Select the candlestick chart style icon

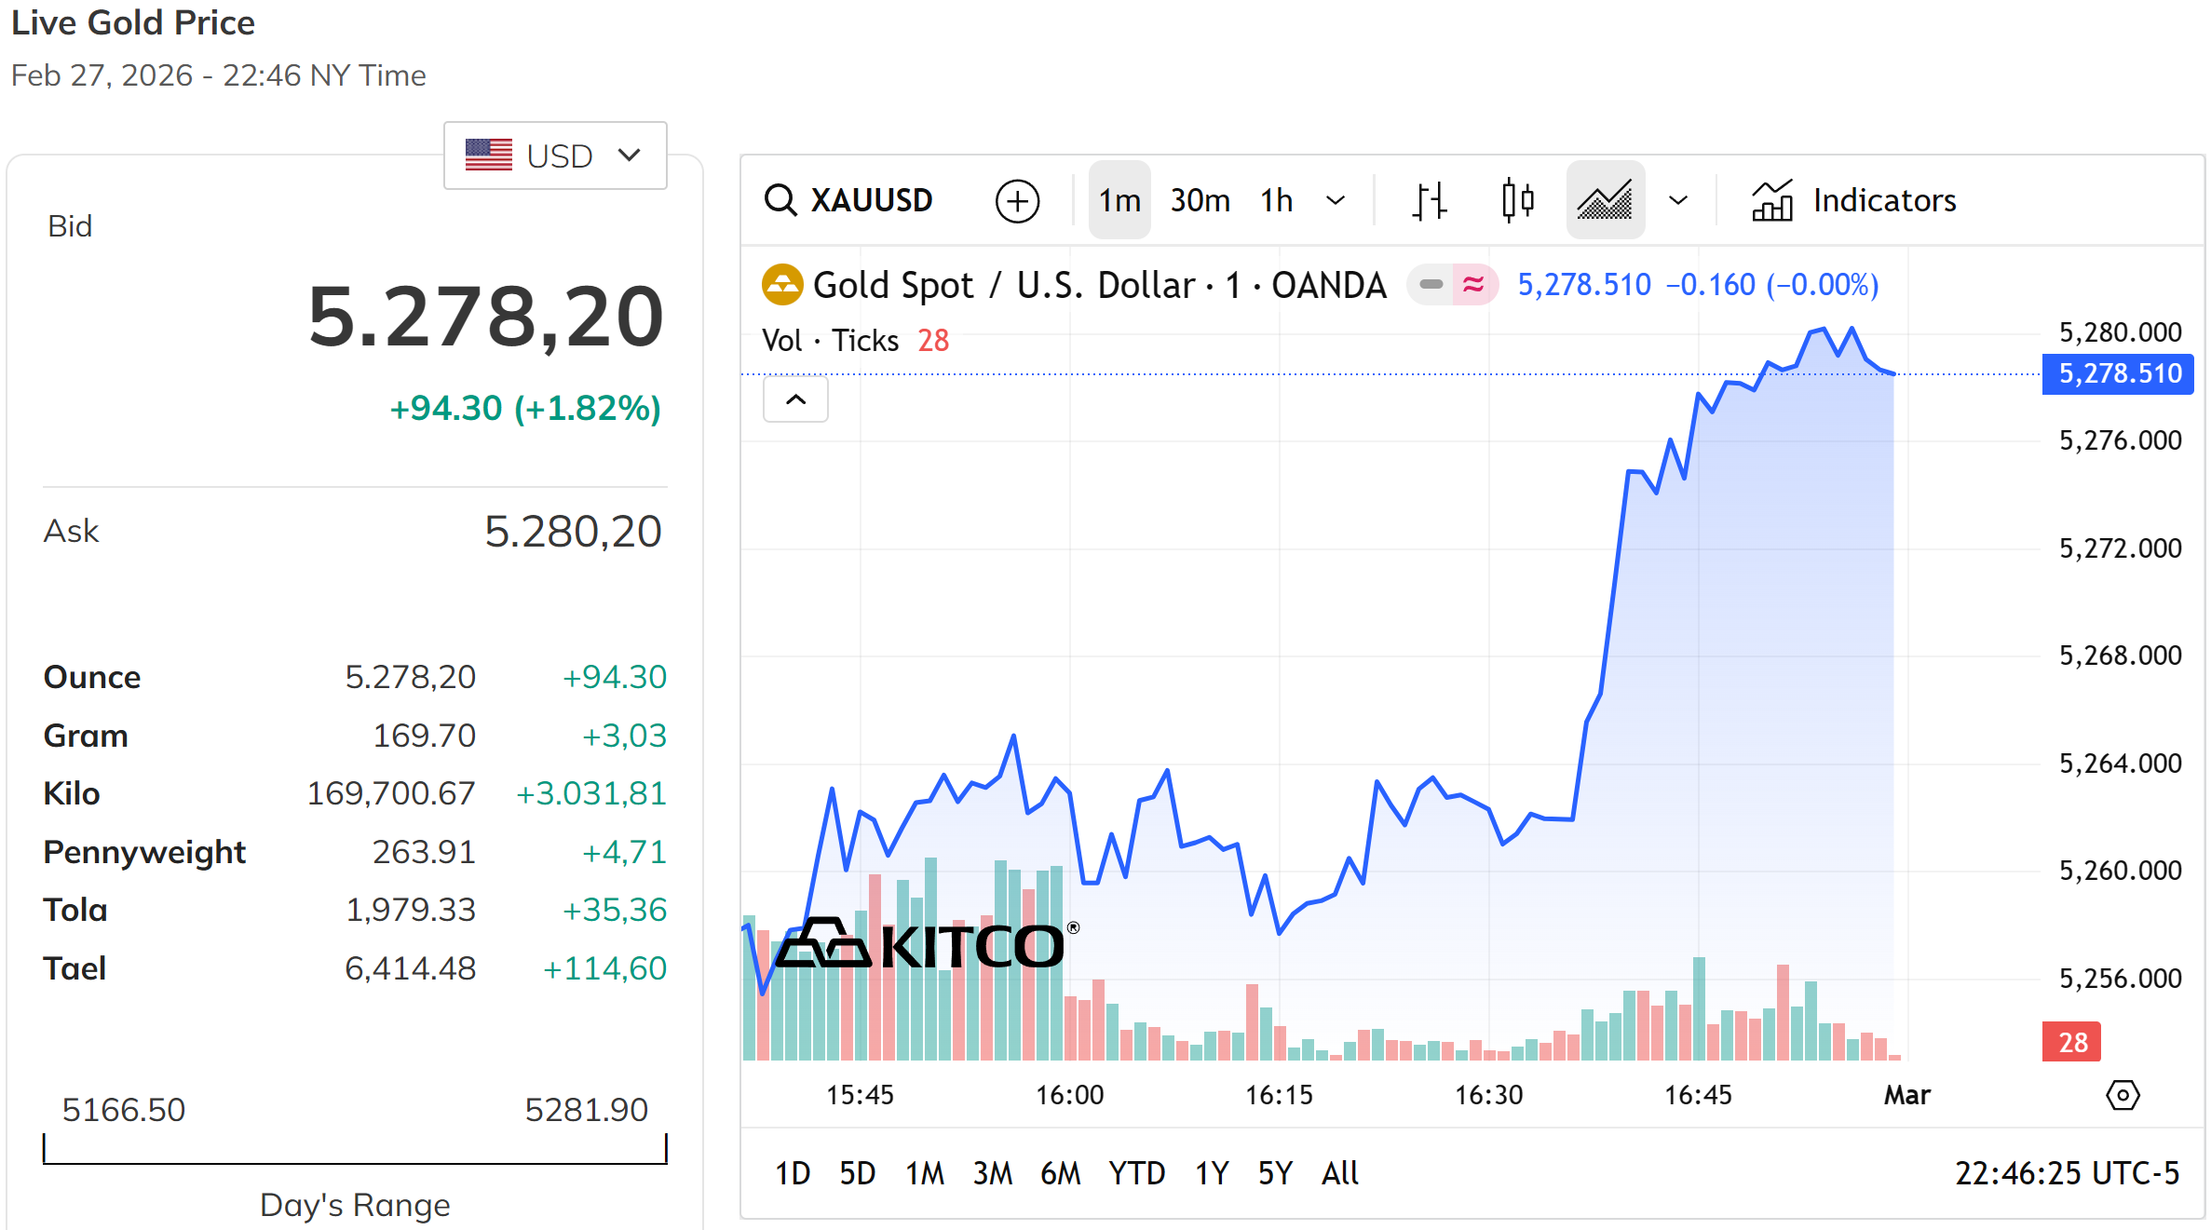coord(1517,200)
